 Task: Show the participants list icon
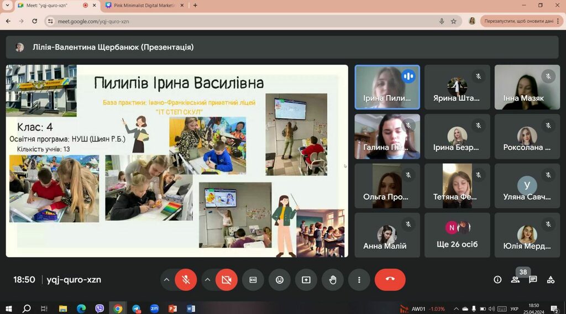pos(515,280)
